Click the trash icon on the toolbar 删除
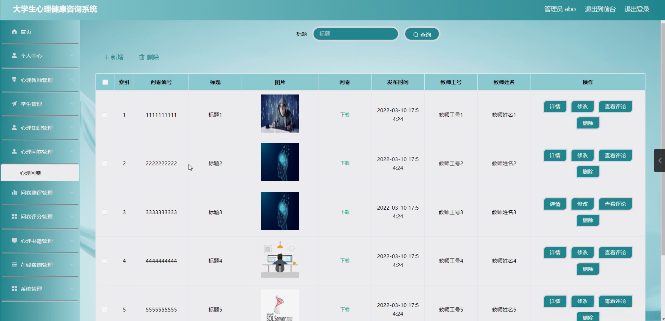 pos(142,57)
